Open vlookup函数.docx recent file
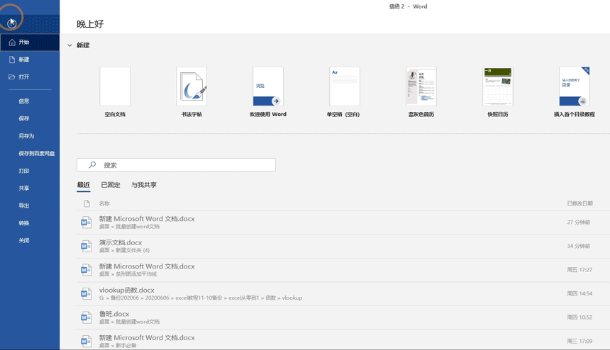 tap(343, 293)
